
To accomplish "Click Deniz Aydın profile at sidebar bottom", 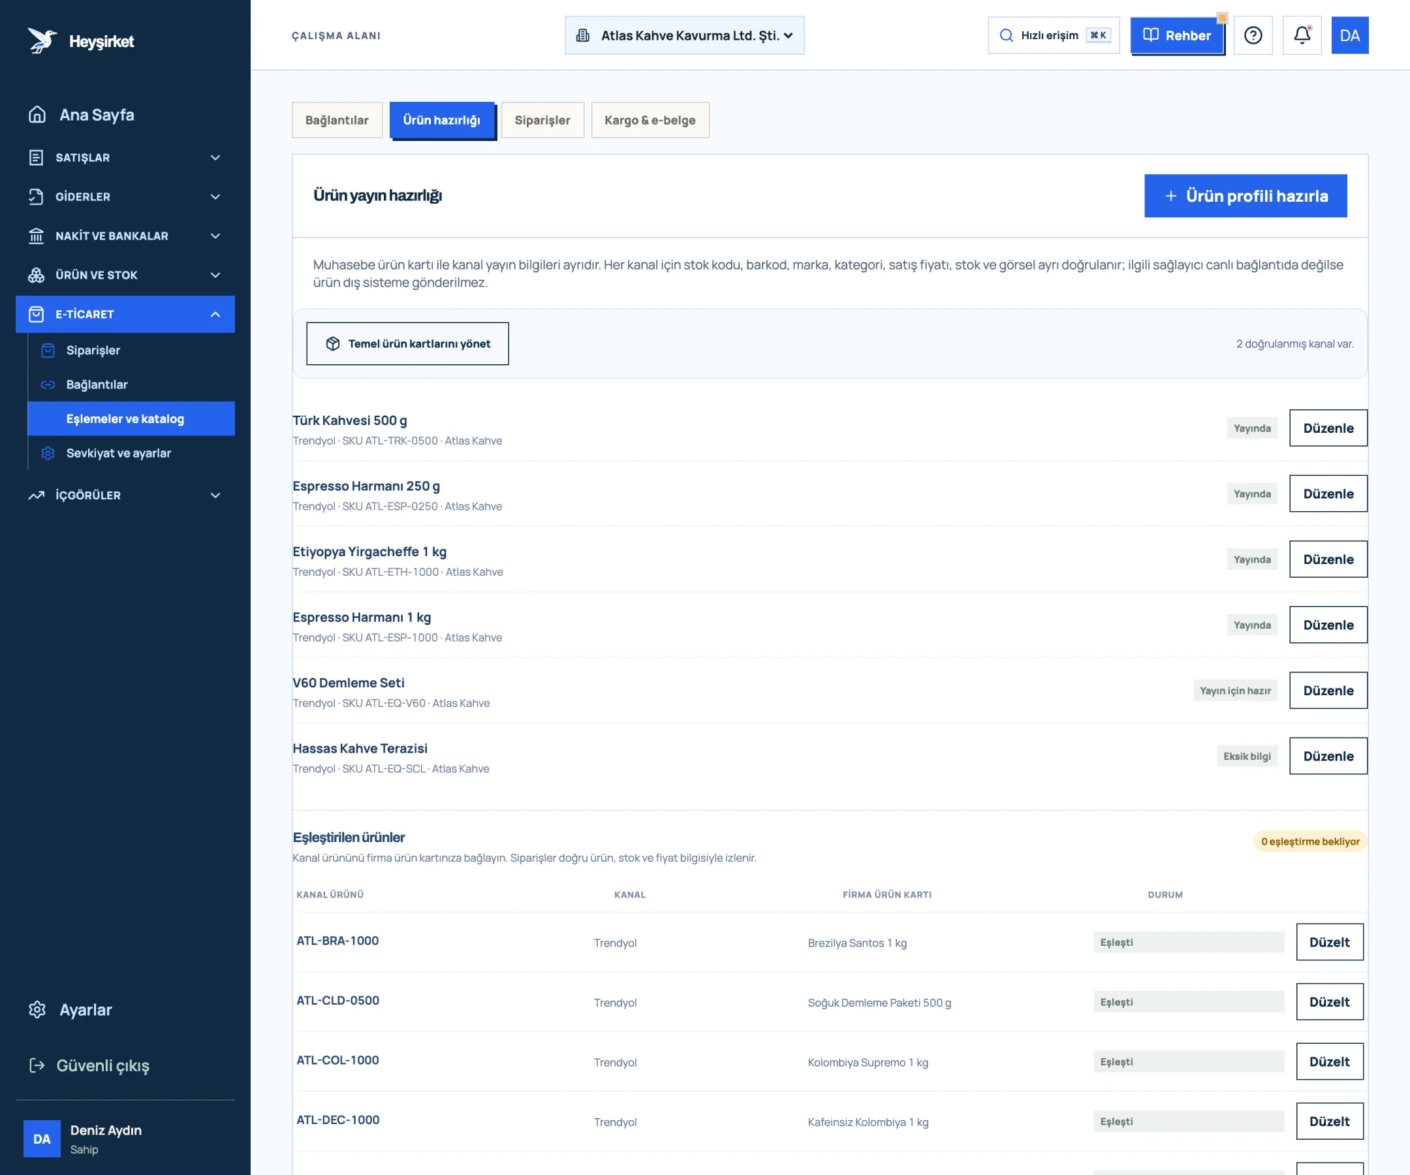I will tap(125, 1139).
